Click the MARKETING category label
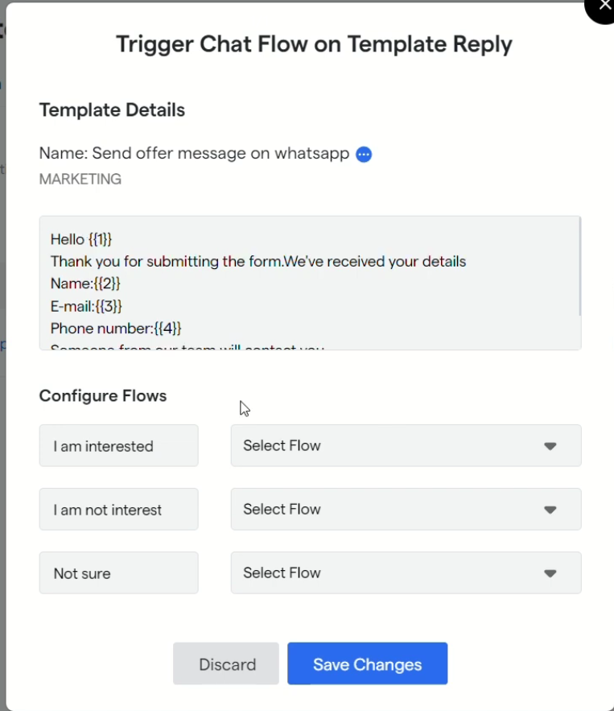Image resolution: width=614 pixels, height=711 pixels. coord(80,180)
